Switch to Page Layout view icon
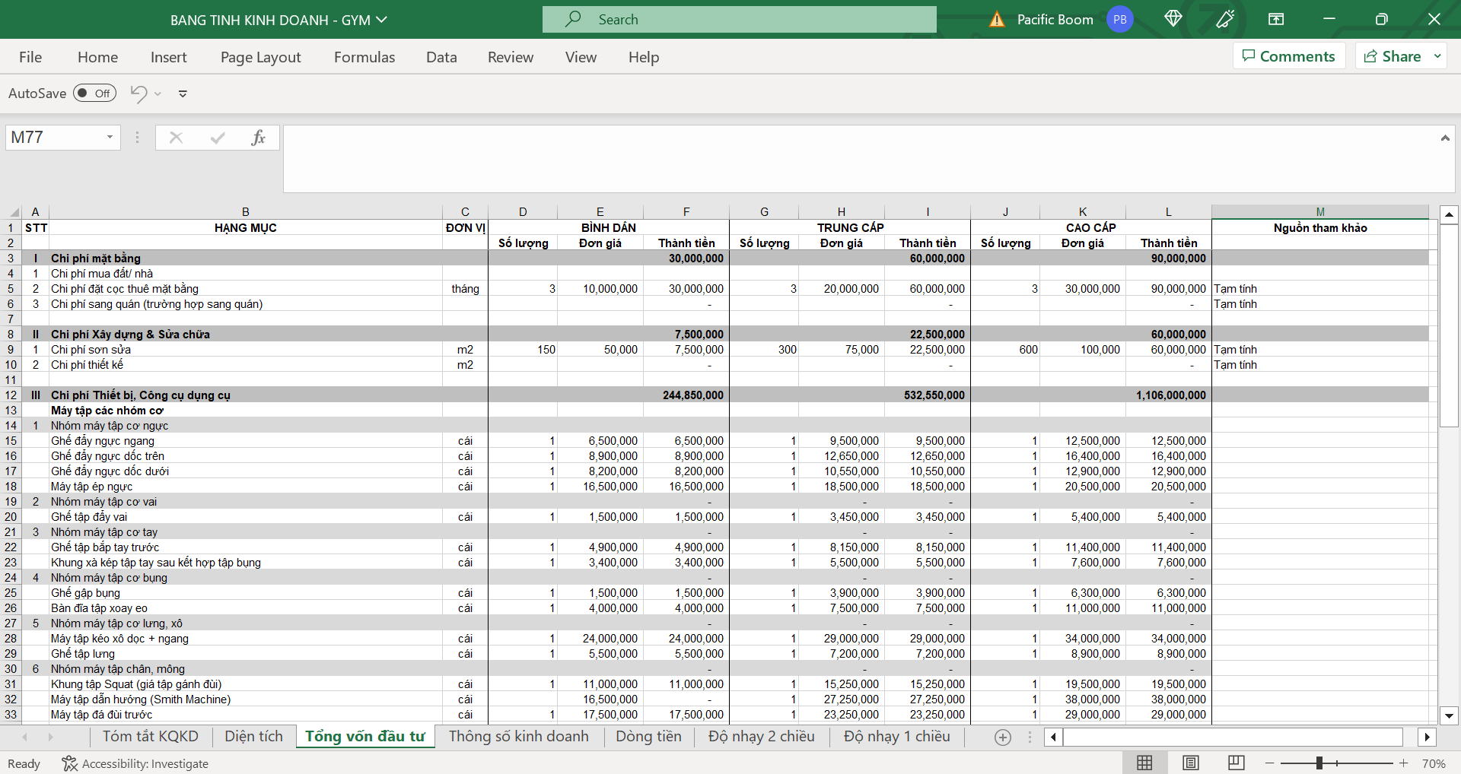This screenshot has width=1461, height=774. tap(1191, 763)
